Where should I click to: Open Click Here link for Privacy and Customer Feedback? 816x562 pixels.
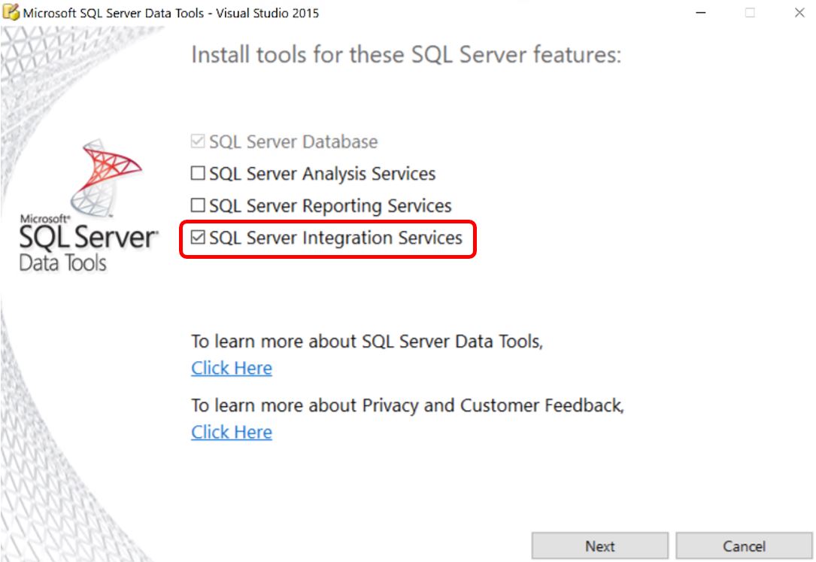[x=231, y=432]
